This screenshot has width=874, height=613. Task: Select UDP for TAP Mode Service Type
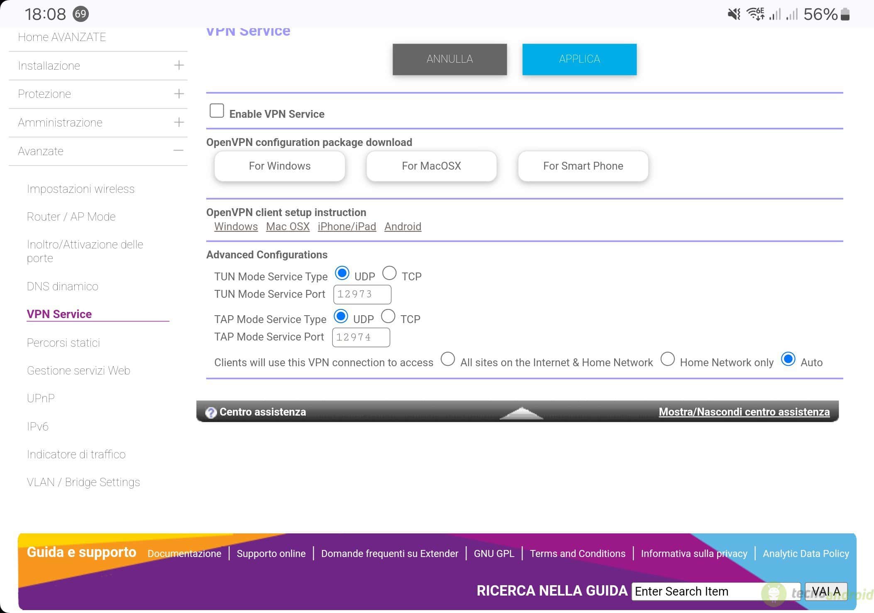341,316
